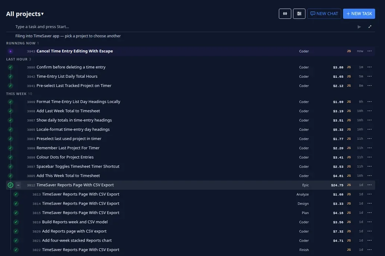Click the $24.75 cost of the Epic
The image size is (385, 256).
(337, 185)
